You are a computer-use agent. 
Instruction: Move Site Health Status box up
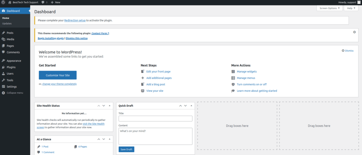click(x=99, y=105)
